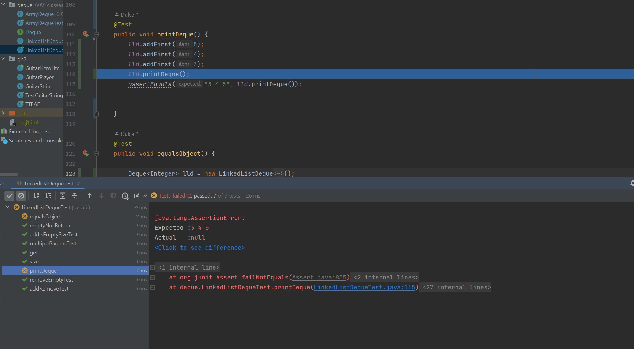
Task: Sort tests by duration
Action: [48, 196]
